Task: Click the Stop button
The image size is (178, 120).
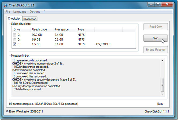Action: pyautogui.click(x=155, y=38)
